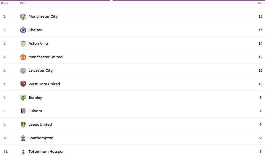The image size is (265, 156).
Task: Click the Rank column header
Action: 5,3
